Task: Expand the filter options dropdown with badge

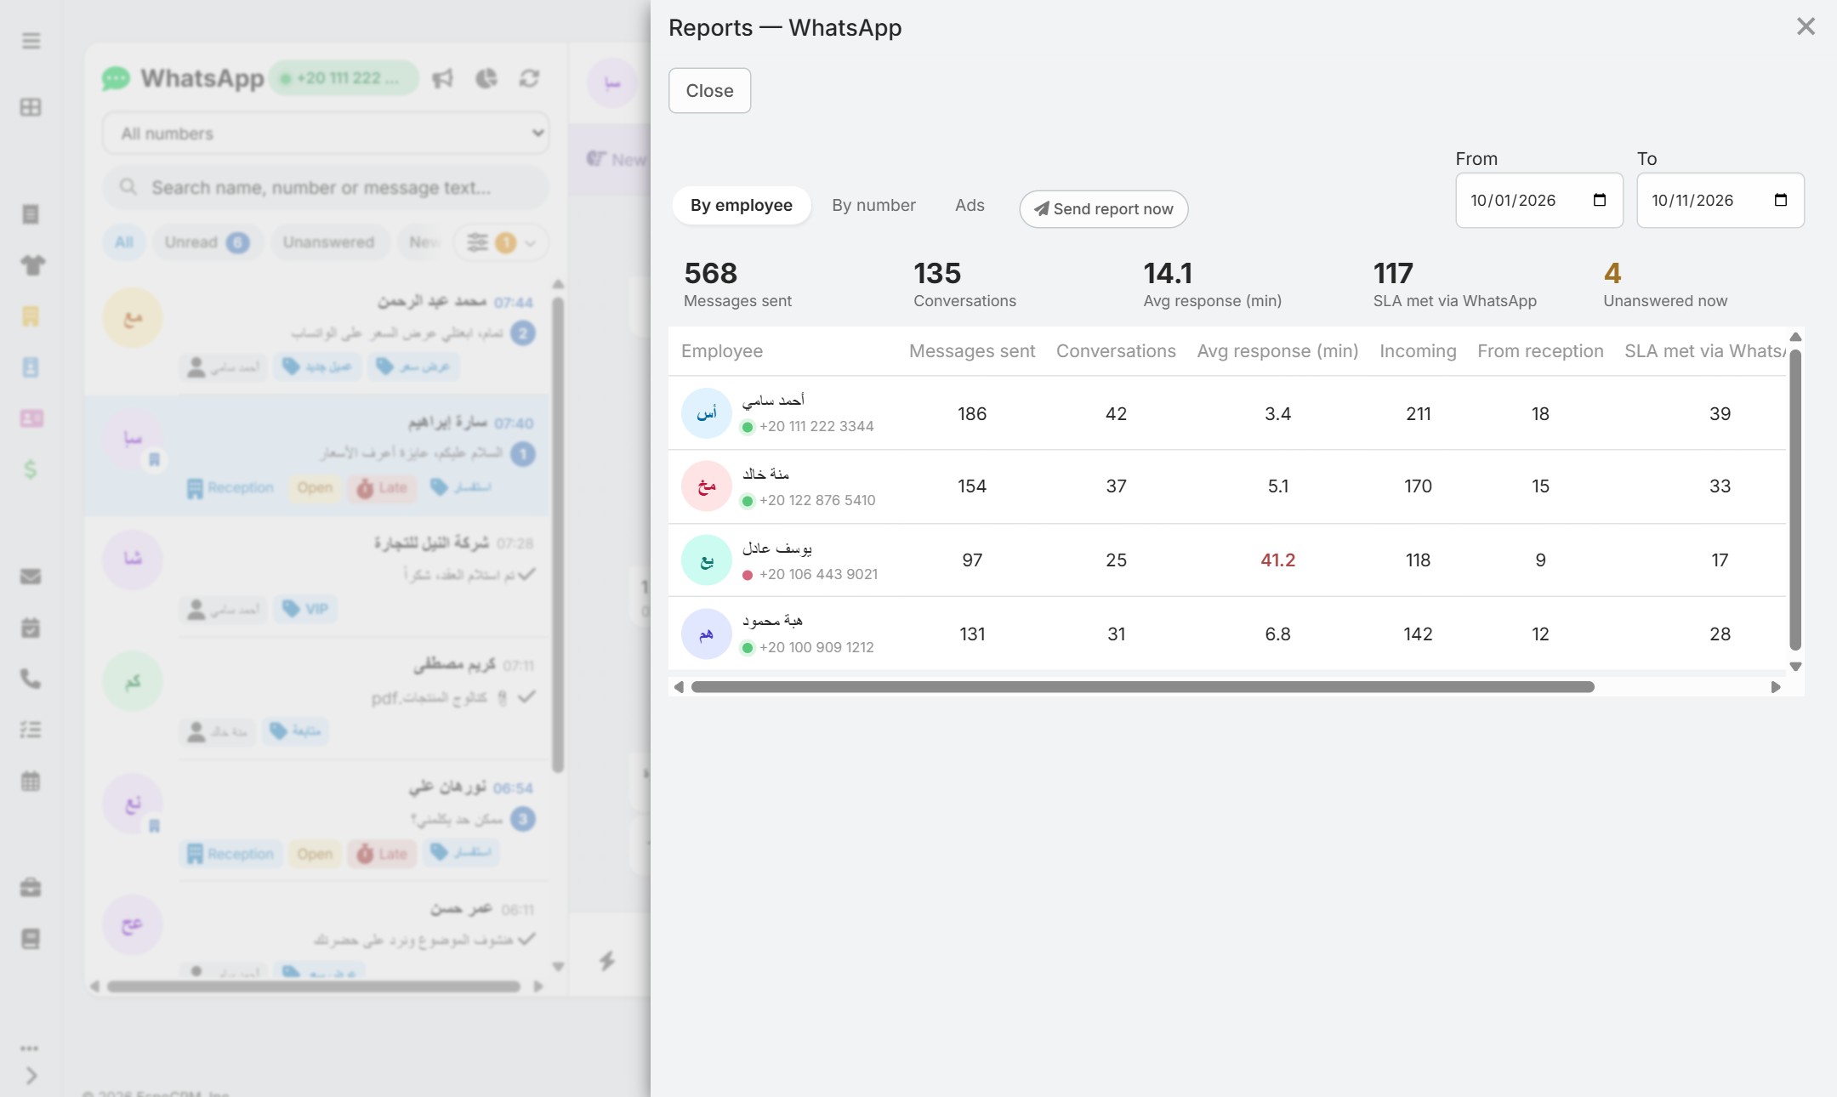Action: coord(500,242)
